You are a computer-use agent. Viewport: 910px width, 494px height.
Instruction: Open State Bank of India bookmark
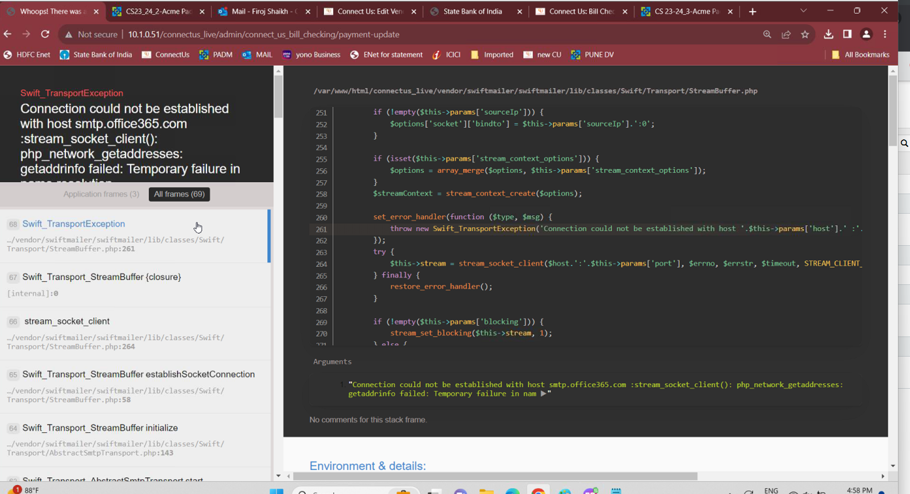point(96,55)
